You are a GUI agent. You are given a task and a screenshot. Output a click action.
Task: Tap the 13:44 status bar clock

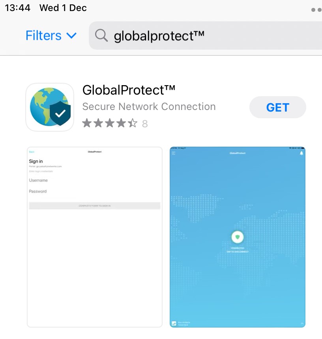(17, 8)
